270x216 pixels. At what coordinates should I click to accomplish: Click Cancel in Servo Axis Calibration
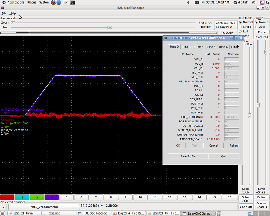coord(213,145)
